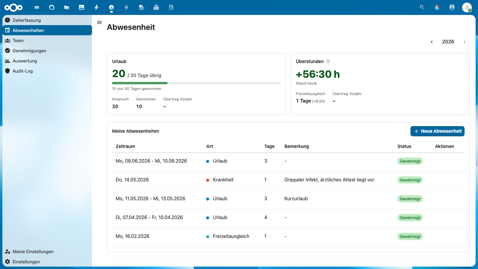Open the Talk chat bubble app
Viewport: 478px width, 269px height.
point(52,7)
